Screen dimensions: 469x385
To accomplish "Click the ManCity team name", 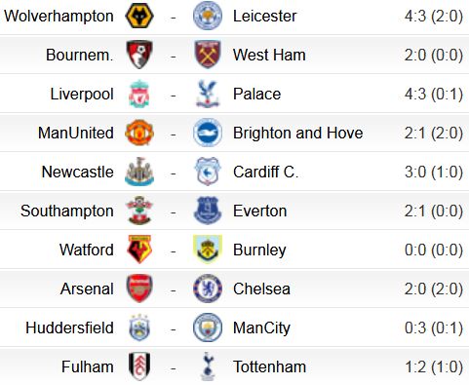I will [261, 328].
